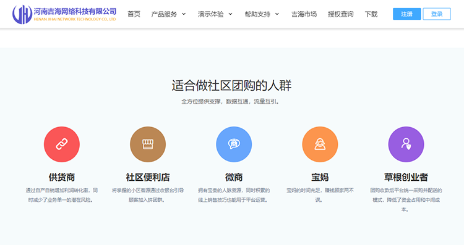This screenshot has width=464, height=245.
Task: Click the brown 社区便利店 storefront icon
Action: [x=148, y=144]
